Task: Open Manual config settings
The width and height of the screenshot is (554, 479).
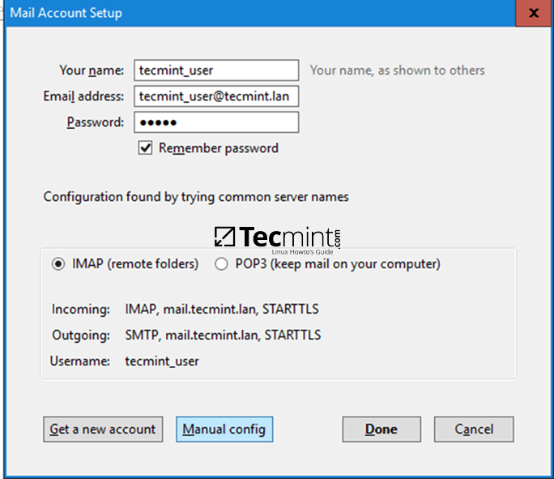Action: coord(224,430)
